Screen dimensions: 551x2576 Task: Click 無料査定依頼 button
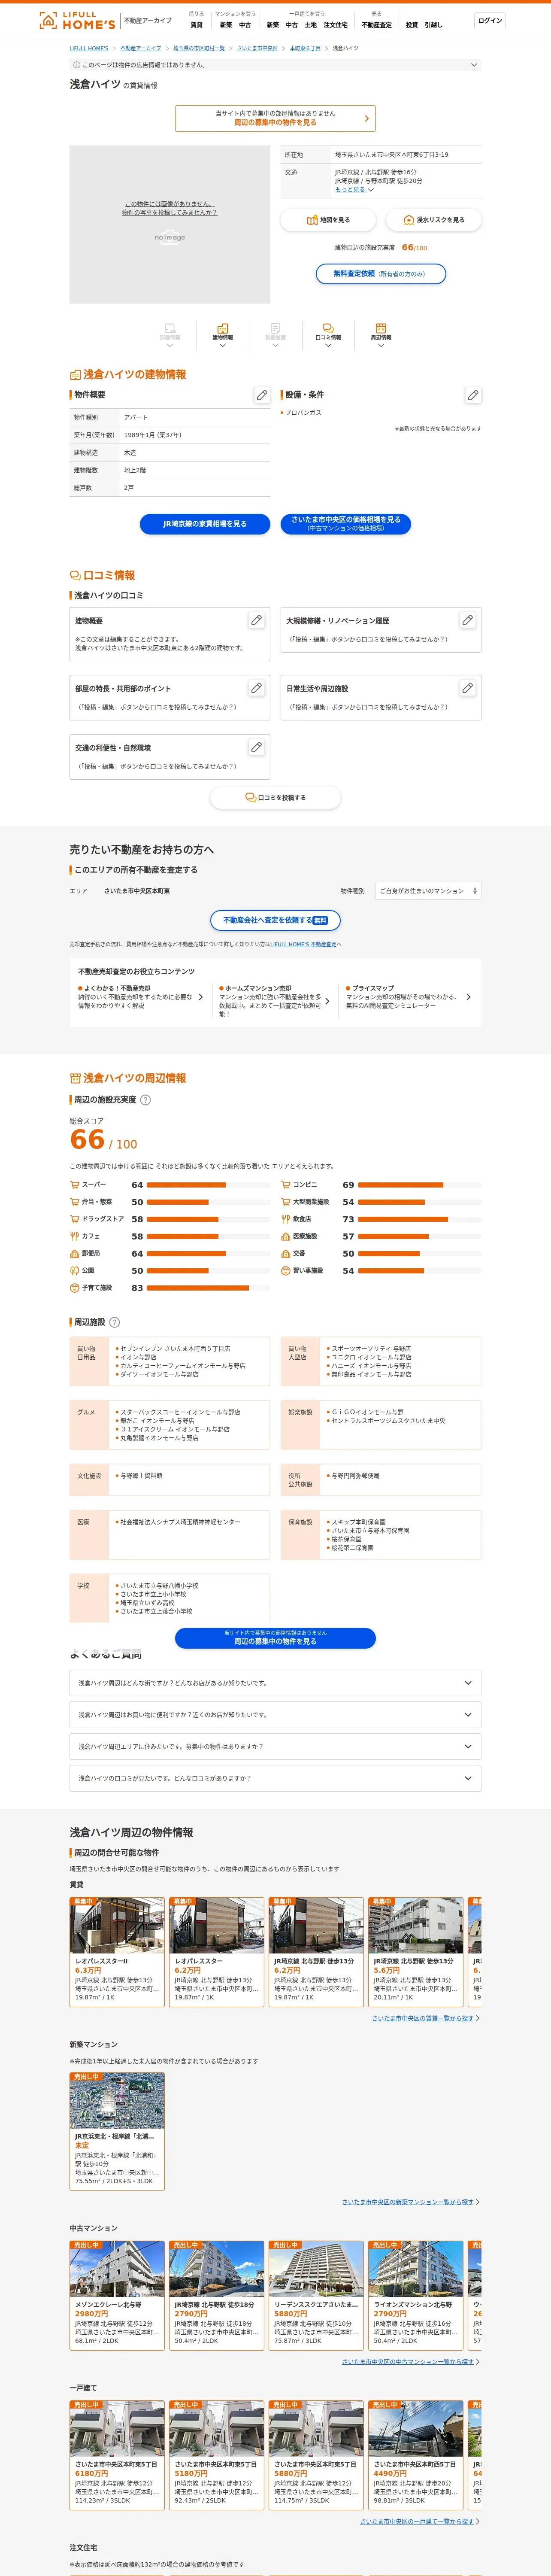(x=381, y=274)
